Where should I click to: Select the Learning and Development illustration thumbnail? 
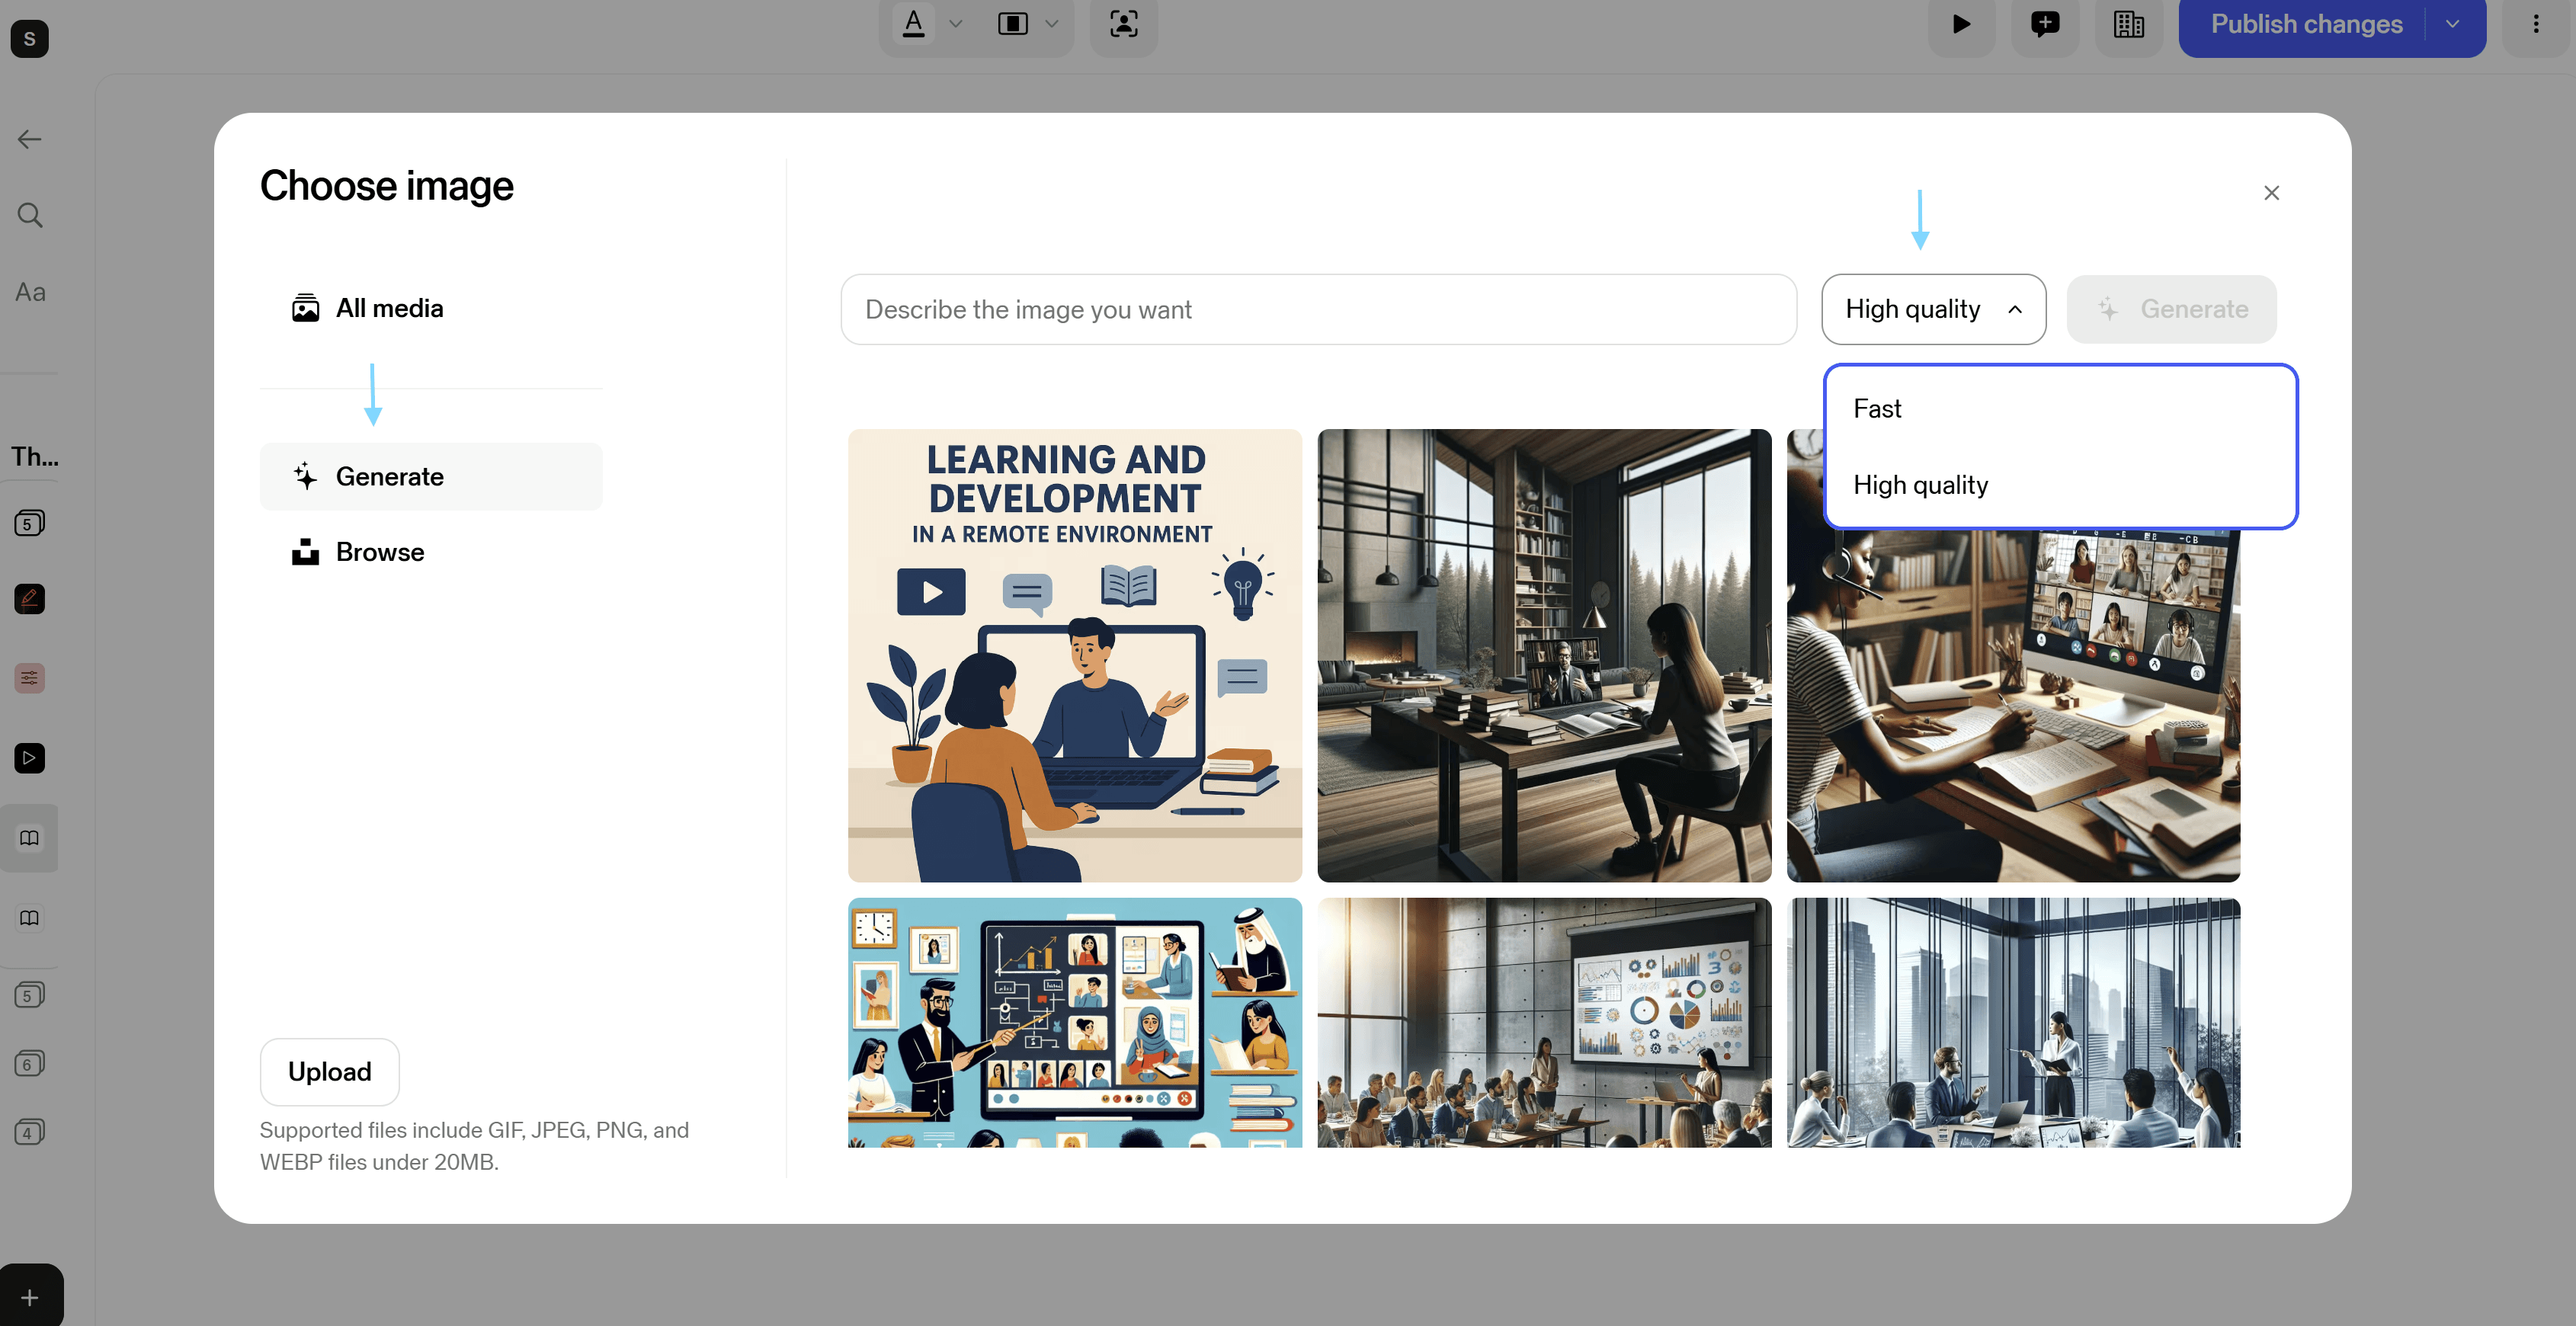(x=1074, y=655)
